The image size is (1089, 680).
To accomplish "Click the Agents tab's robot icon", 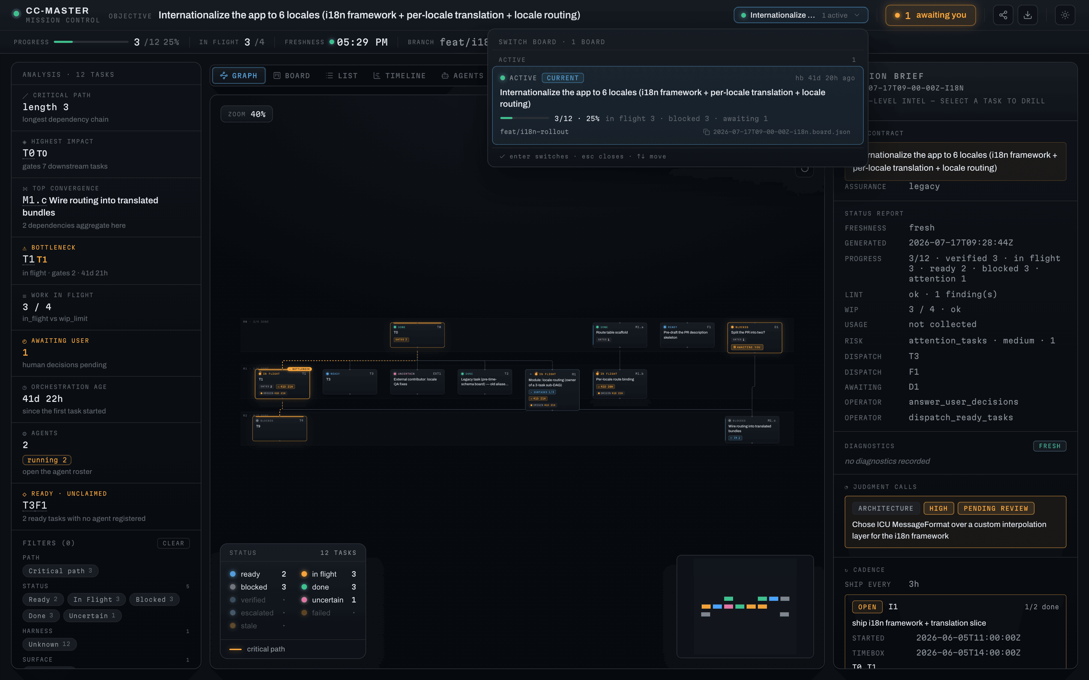I will (445, 75).
